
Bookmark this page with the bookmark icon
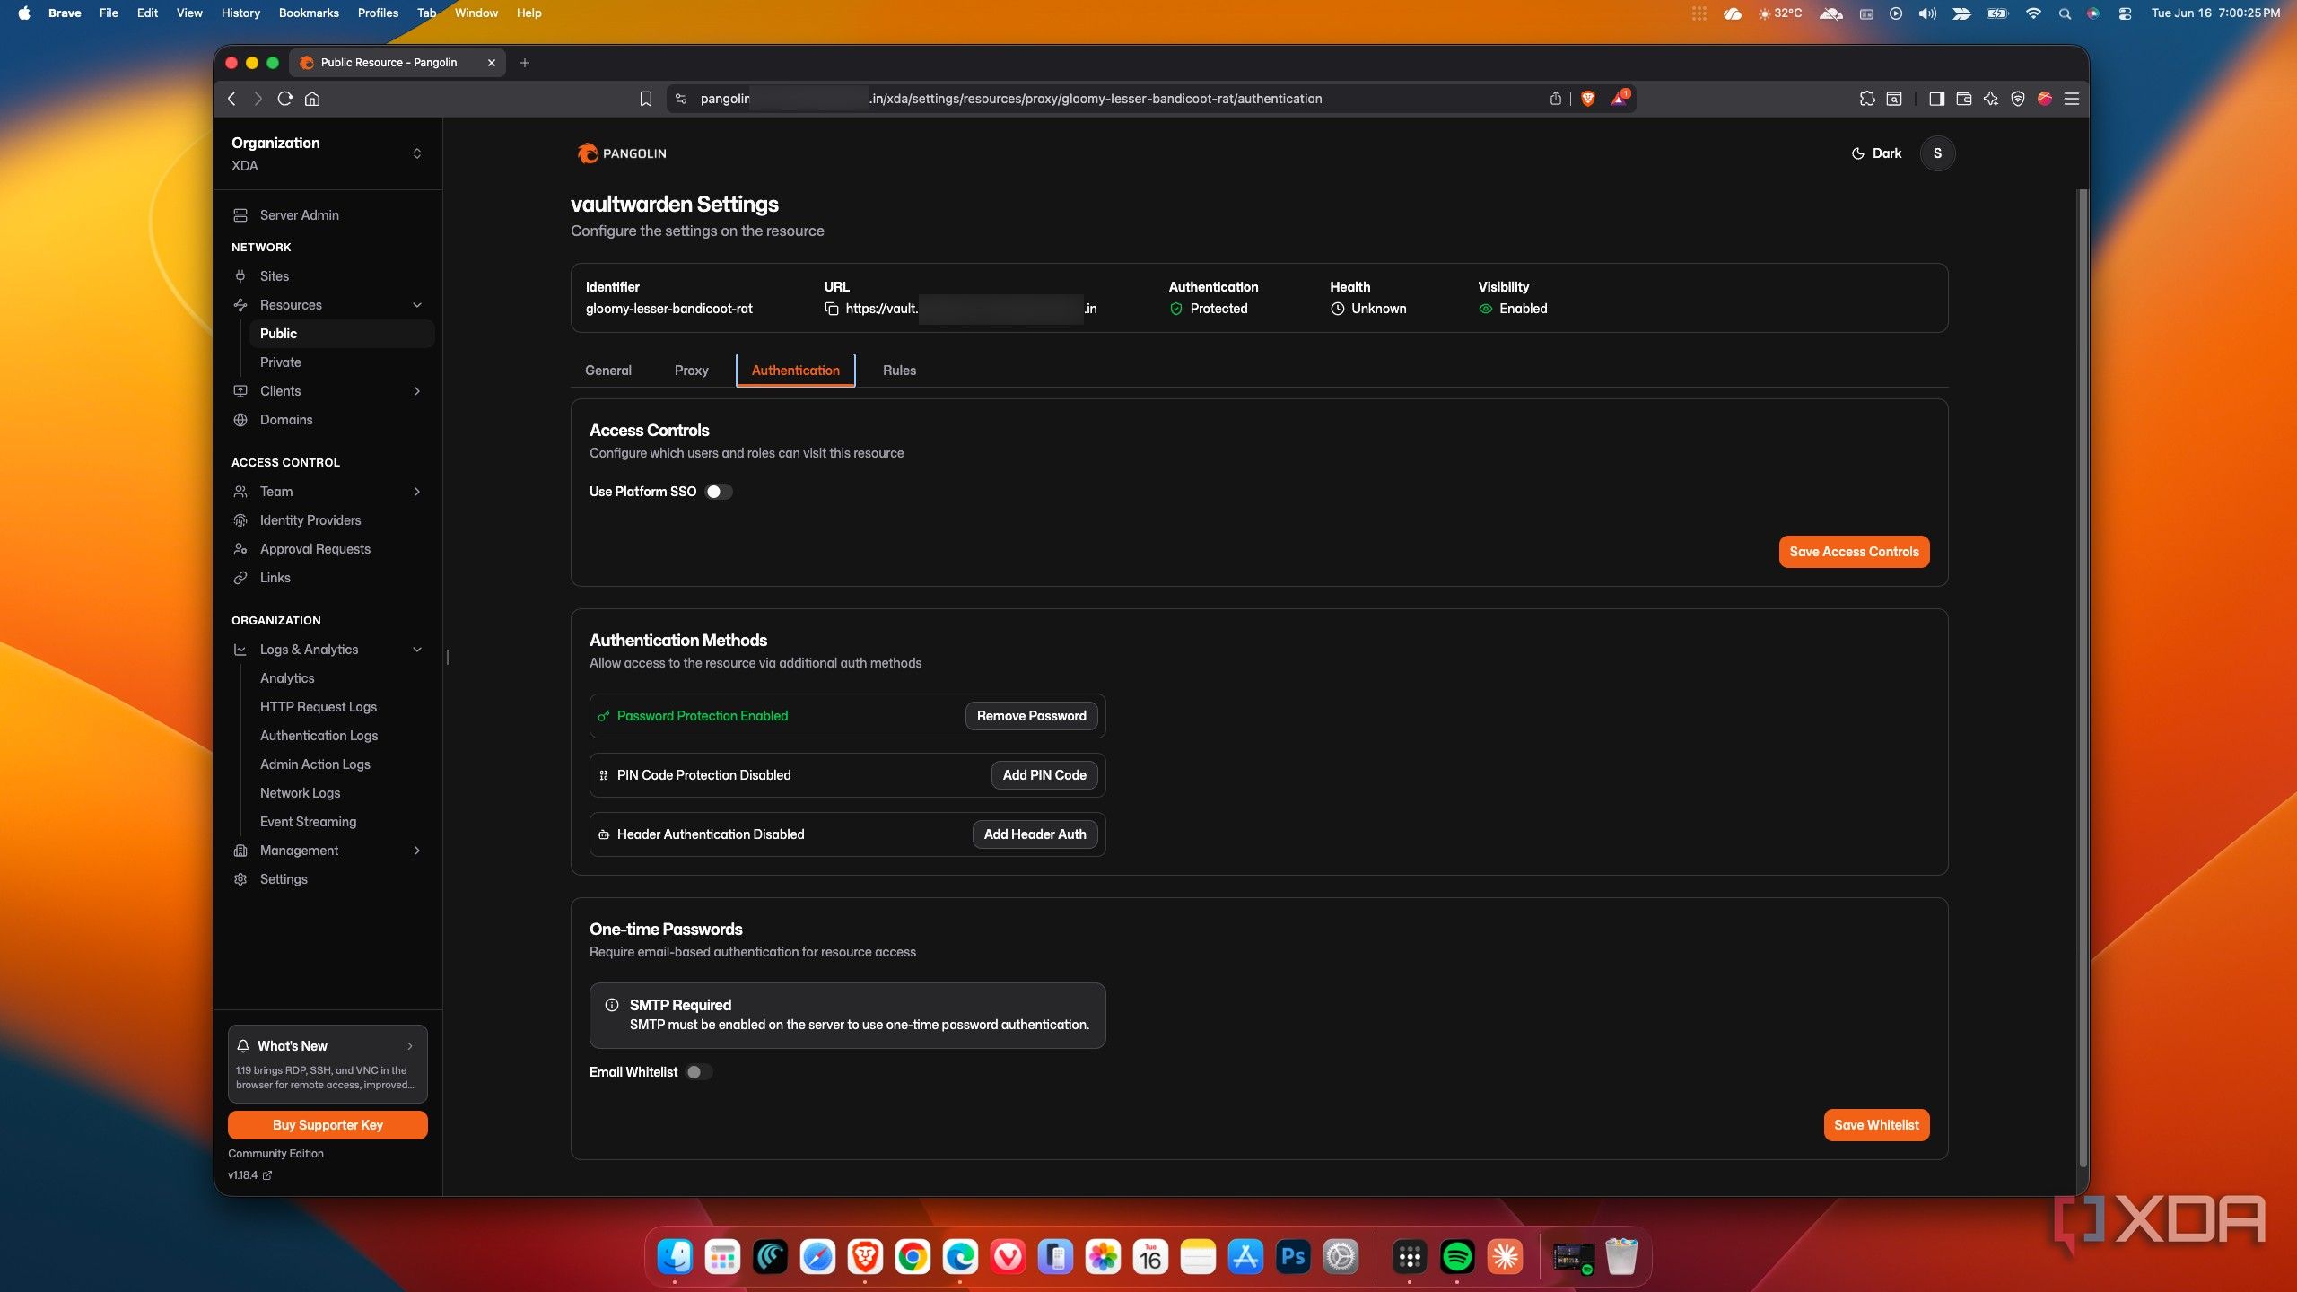coord(645,99)
